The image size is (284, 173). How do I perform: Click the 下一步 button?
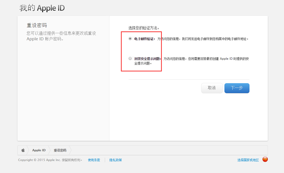click(237, 88)
